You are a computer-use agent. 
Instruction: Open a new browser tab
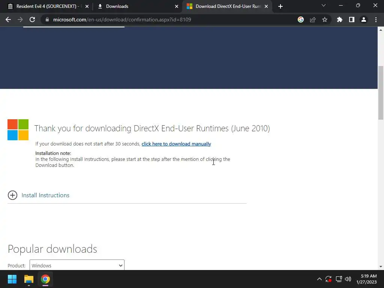[280, 6]
